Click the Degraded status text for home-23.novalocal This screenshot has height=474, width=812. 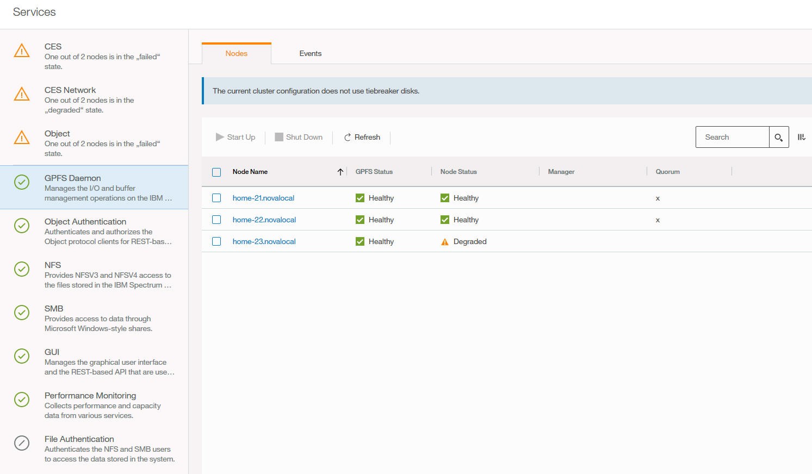pos(470,241)
